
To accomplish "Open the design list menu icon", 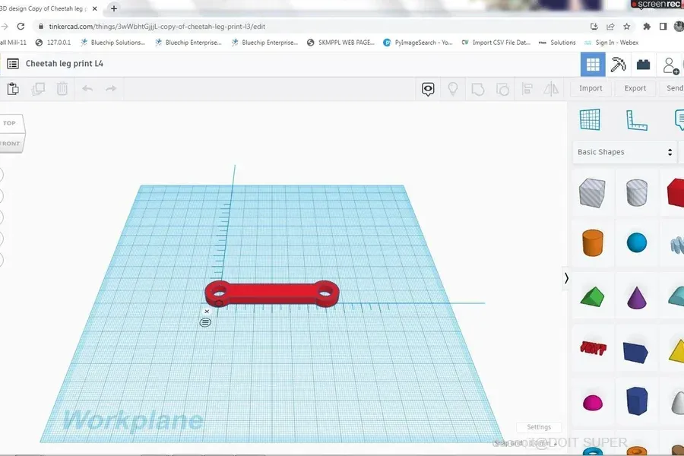I will click(x=13, y=64).
